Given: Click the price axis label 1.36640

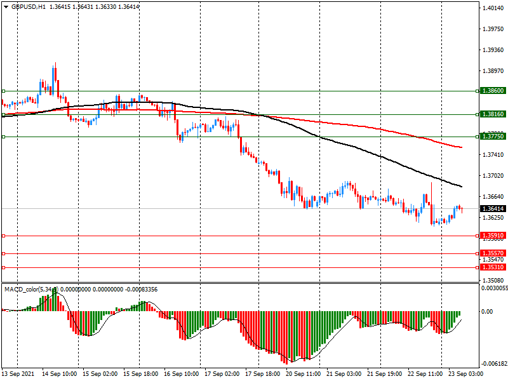Looking at the screenshot, I should click(x=493, y=197).
